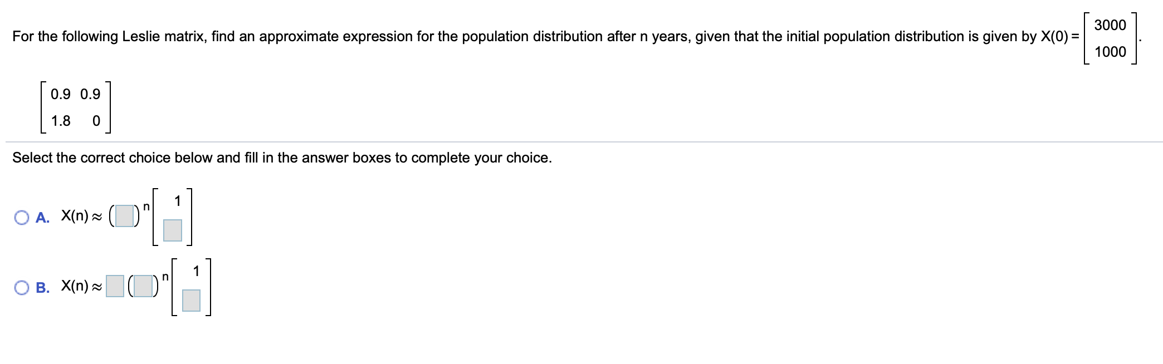The height and width of the screenshot is (364, 1163).
Task: Click the X(n) ≈ expression in choice A
Action: [82, 216]
